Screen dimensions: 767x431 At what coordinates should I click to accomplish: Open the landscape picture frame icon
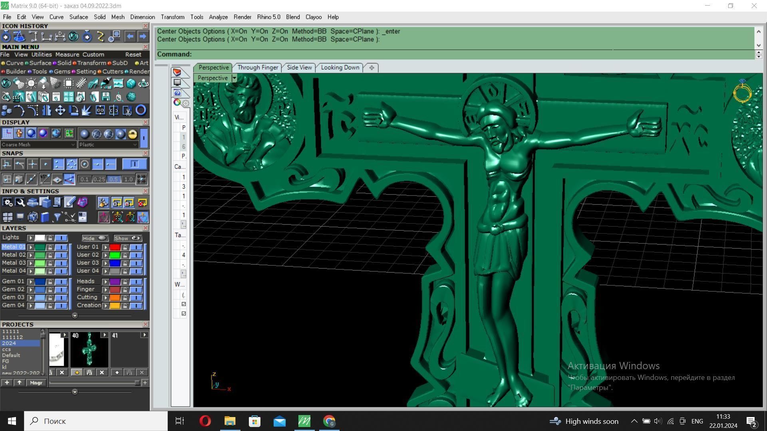click(118, 83)
